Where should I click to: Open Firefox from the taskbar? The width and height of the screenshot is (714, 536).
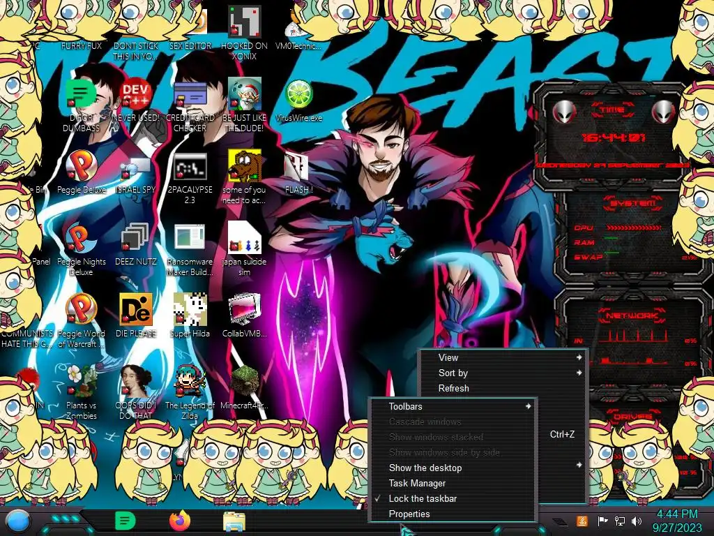(180, 521)
